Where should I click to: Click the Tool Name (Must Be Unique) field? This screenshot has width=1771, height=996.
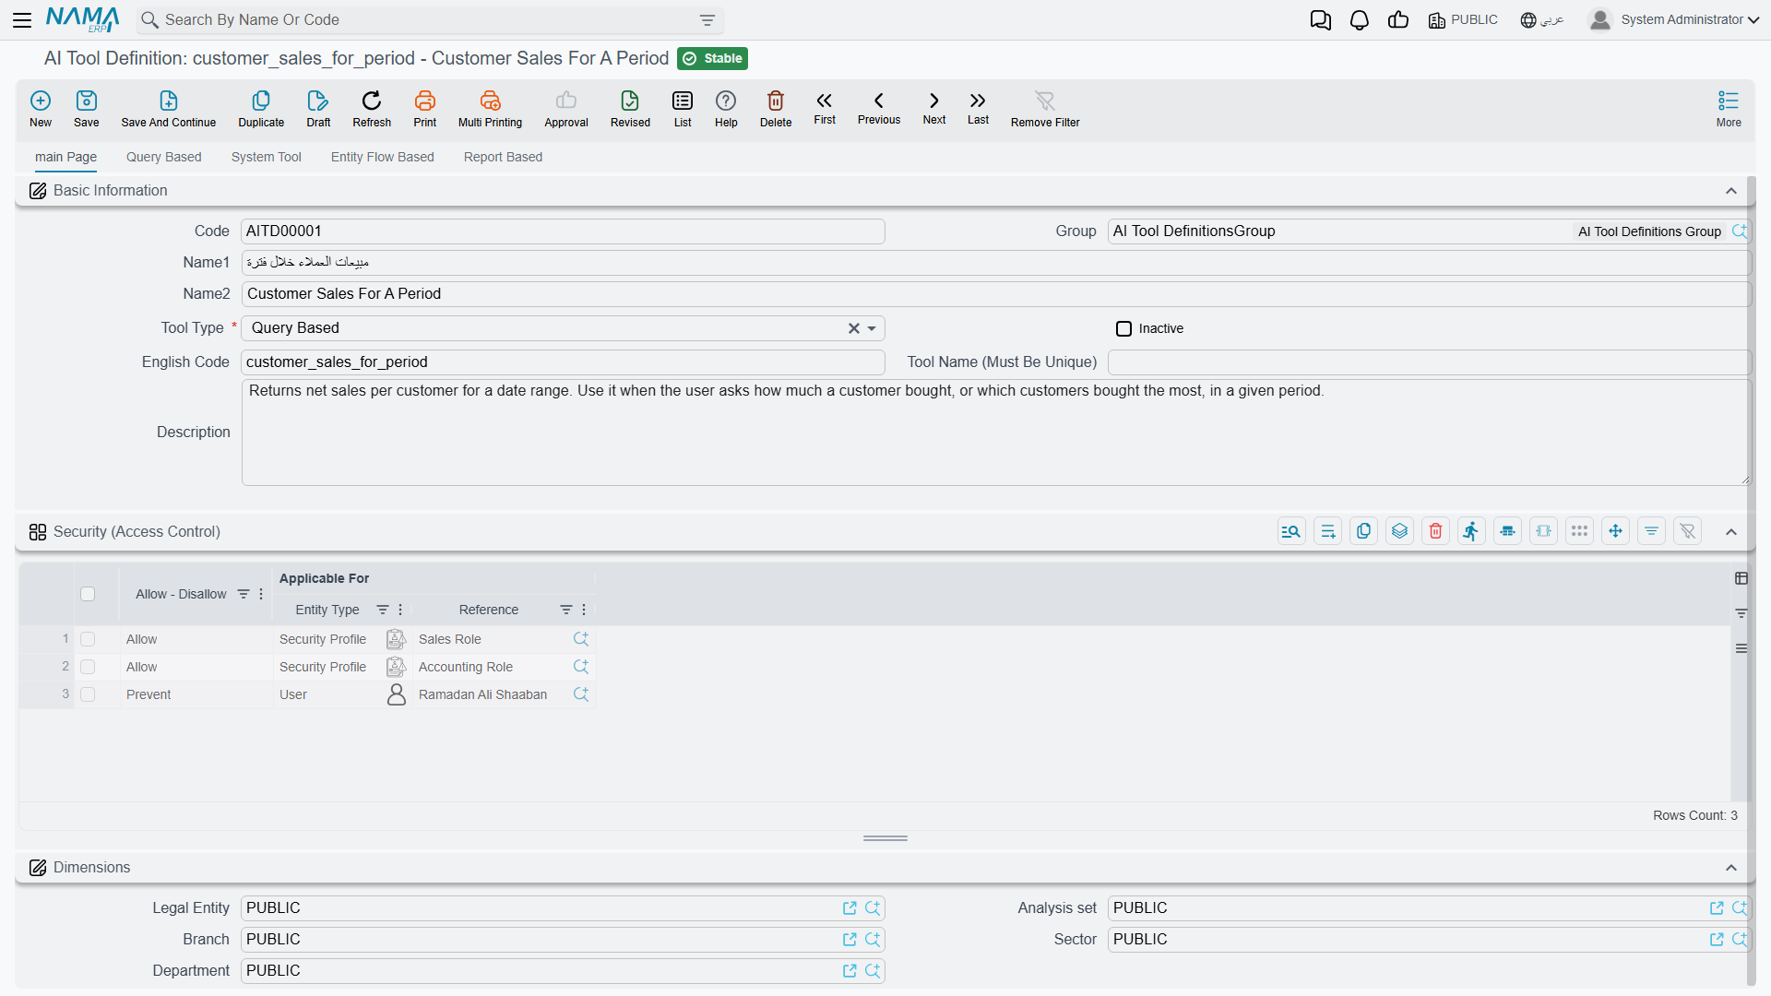tap(1429, 362)
